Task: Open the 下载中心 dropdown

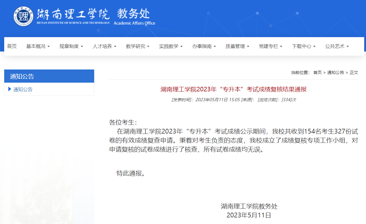Action: point(302,46)
